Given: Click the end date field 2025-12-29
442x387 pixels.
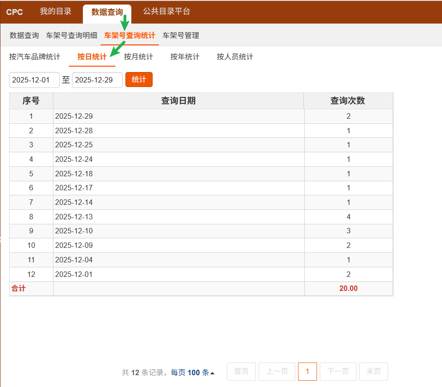Looking at the screenshot, I should [x=97, y=80].
